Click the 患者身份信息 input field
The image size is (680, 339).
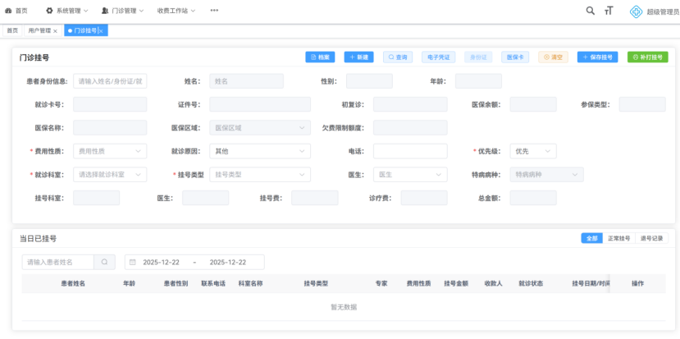110,81
